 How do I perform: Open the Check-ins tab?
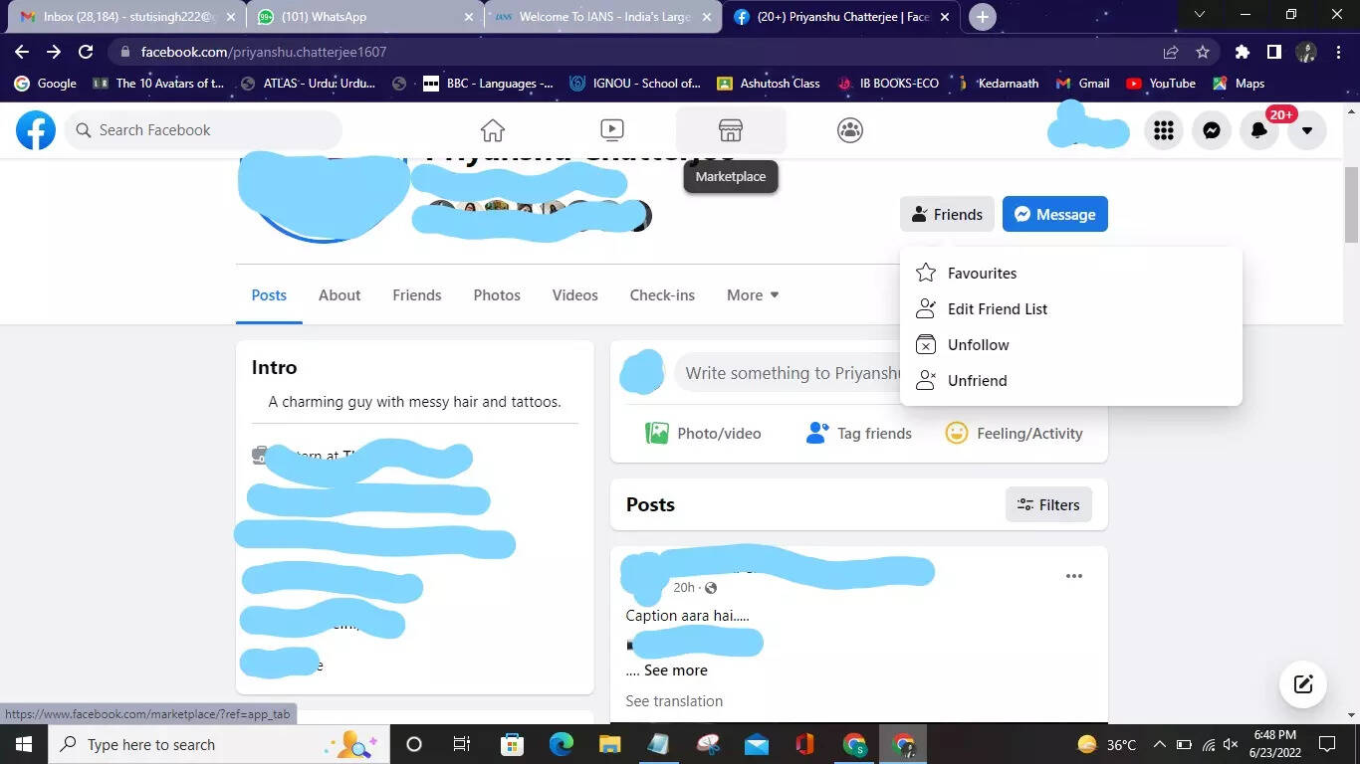(x=662, y=294)
